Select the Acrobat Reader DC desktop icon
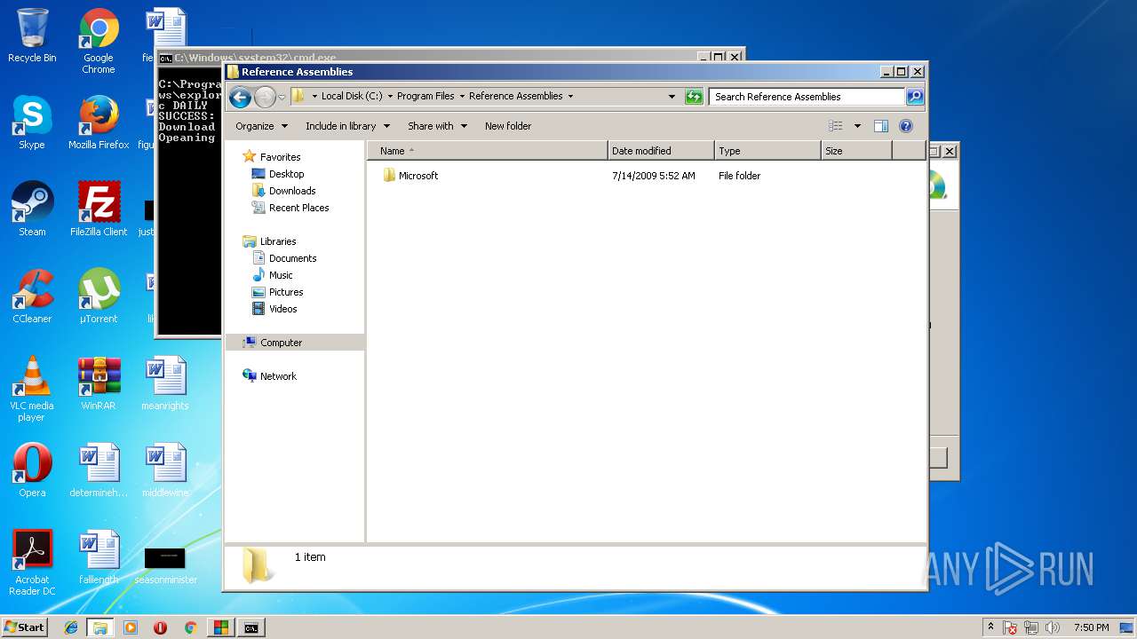The image size is (1137, 639). click(32, 563)
